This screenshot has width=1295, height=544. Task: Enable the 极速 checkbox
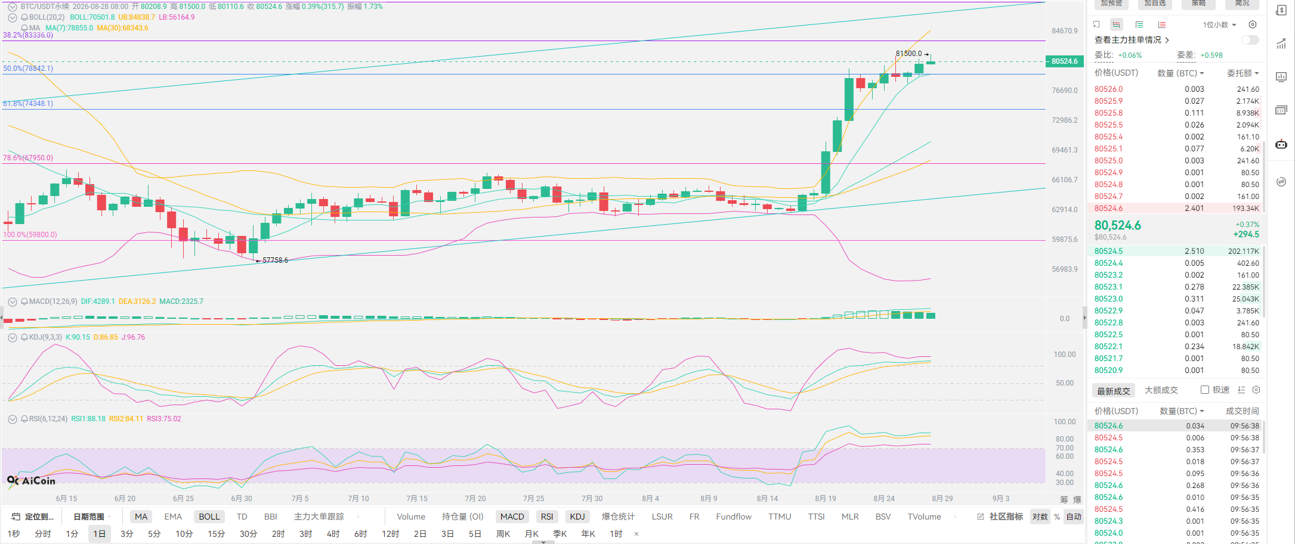[x=1205, y=390]
